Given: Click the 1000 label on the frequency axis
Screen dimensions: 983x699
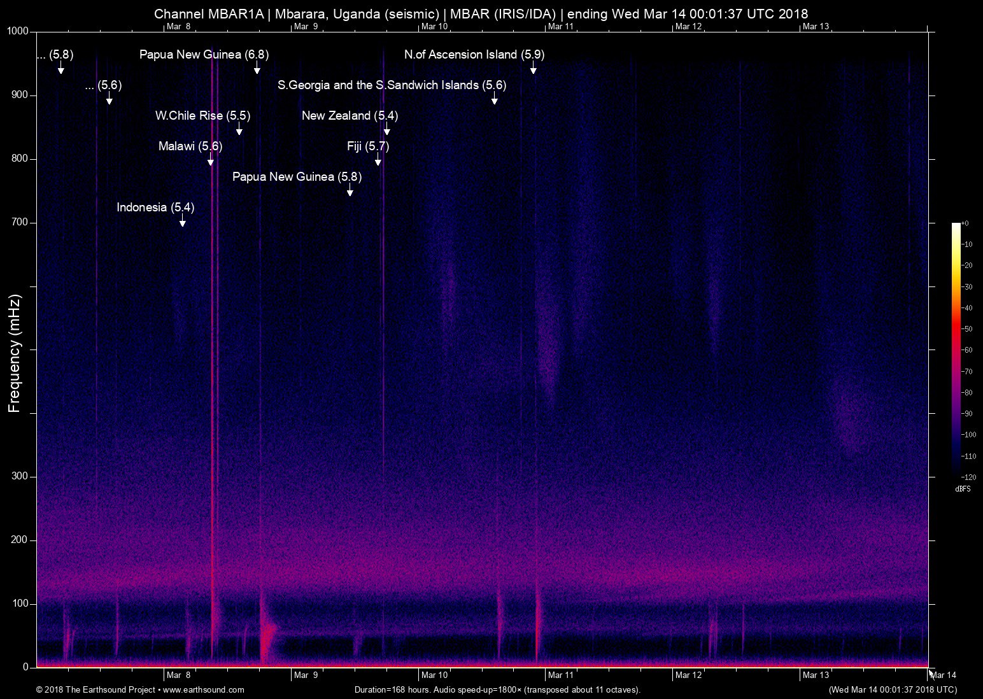Looking at the screenshot, I should pos(18,31).
